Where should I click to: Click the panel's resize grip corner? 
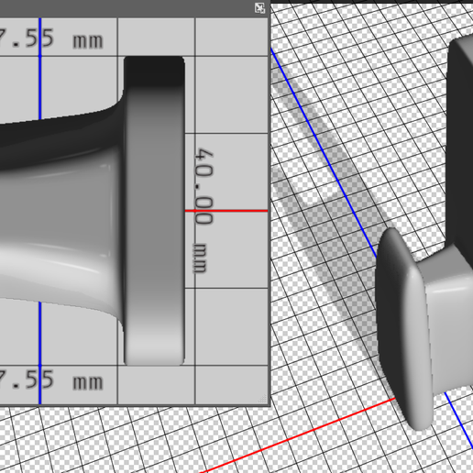coord(263,399)
